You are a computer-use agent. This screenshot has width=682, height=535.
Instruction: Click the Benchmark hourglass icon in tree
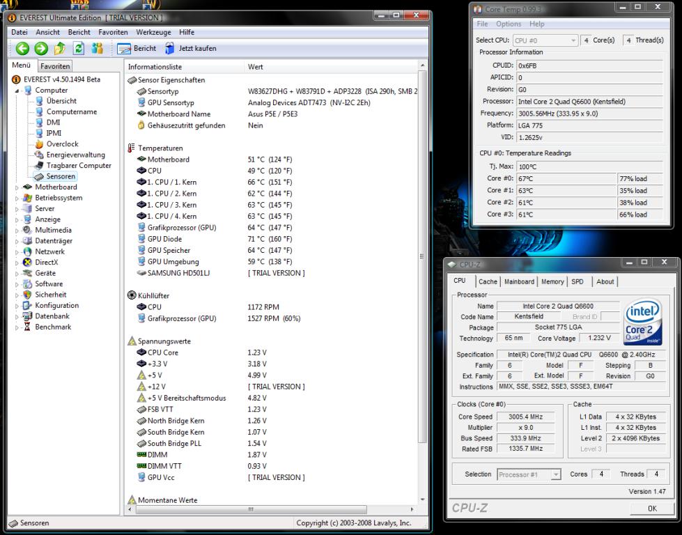(27, 327)
